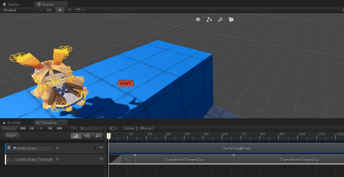
Task: Step to next frame in Timeline
Action: pyautogui.click(x=50, y=128)
